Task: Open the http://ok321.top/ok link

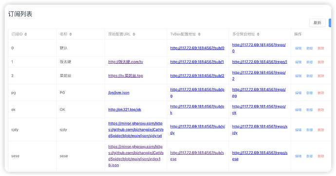Action: coord(125,109)
